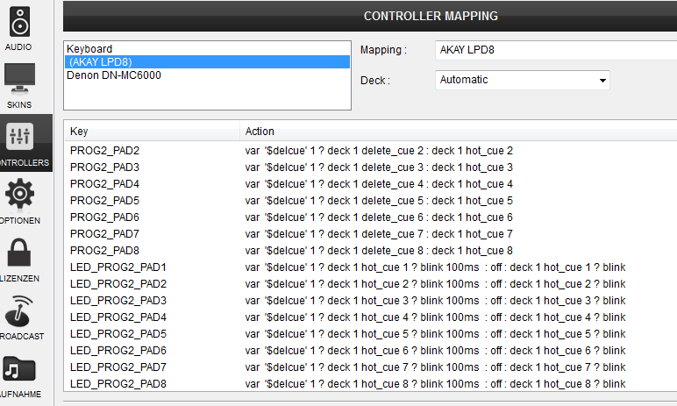Select the LED_PROG2_PAD3 key row

[371, 301]
